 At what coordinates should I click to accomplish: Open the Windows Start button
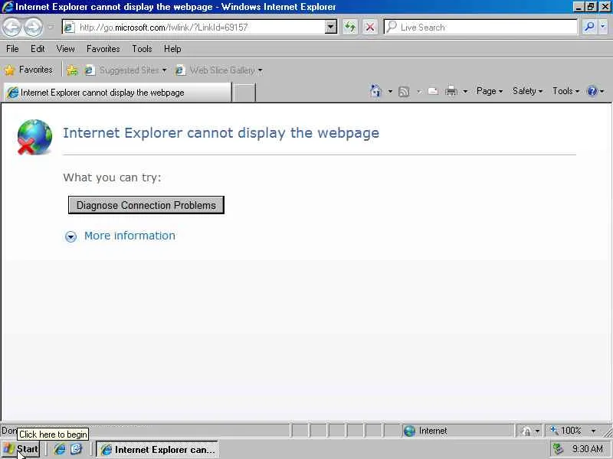point(21,449)
